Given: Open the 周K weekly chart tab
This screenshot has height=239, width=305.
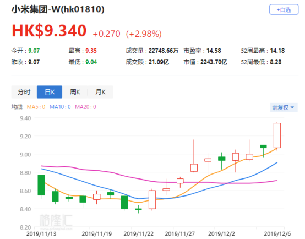Looking at the screenshot, I should coord(75,92).
